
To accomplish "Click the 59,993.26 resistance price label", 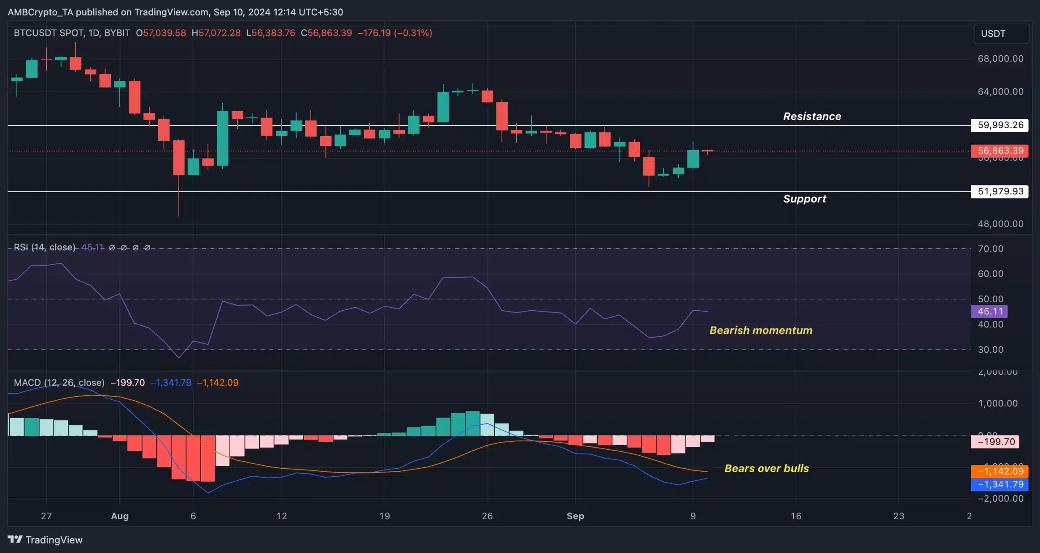I will coord(1000,125).
